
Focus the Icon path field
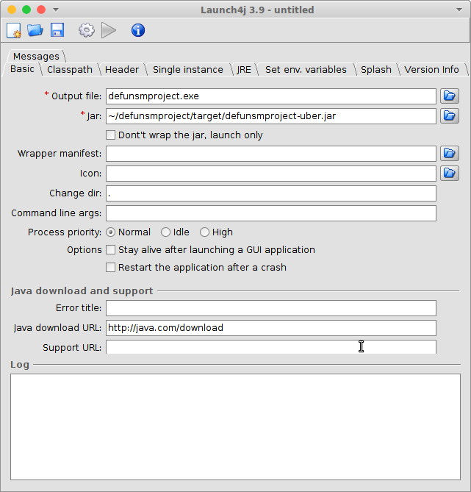tap(271, 174)
